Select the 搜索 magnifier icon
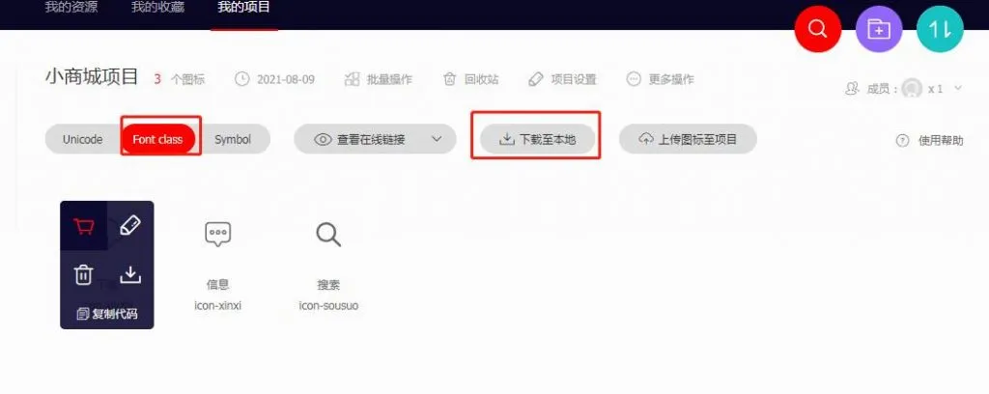The image size is (989, 394). 328,234
